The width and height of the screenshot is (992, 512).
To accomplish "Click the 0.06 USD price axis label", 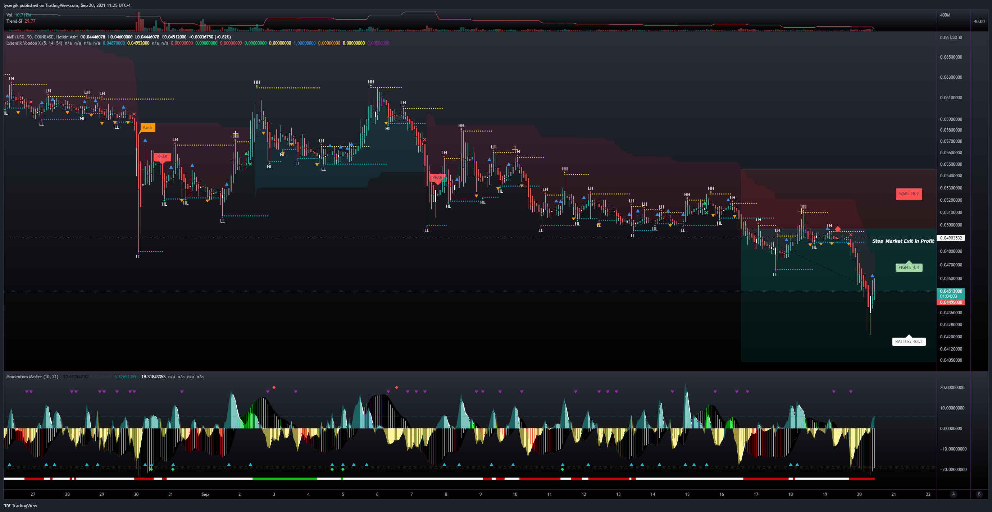I will coord(951,37).
